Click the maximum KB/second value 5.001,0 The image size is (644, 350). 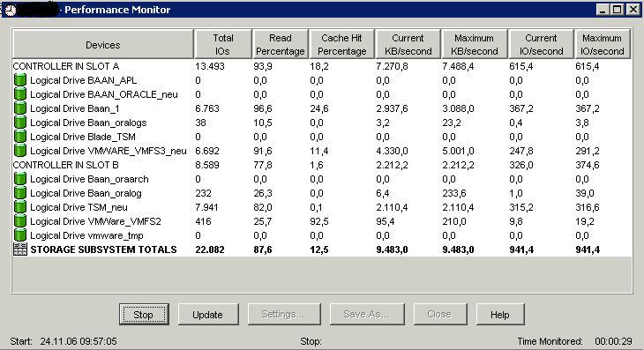pos(458,151)
